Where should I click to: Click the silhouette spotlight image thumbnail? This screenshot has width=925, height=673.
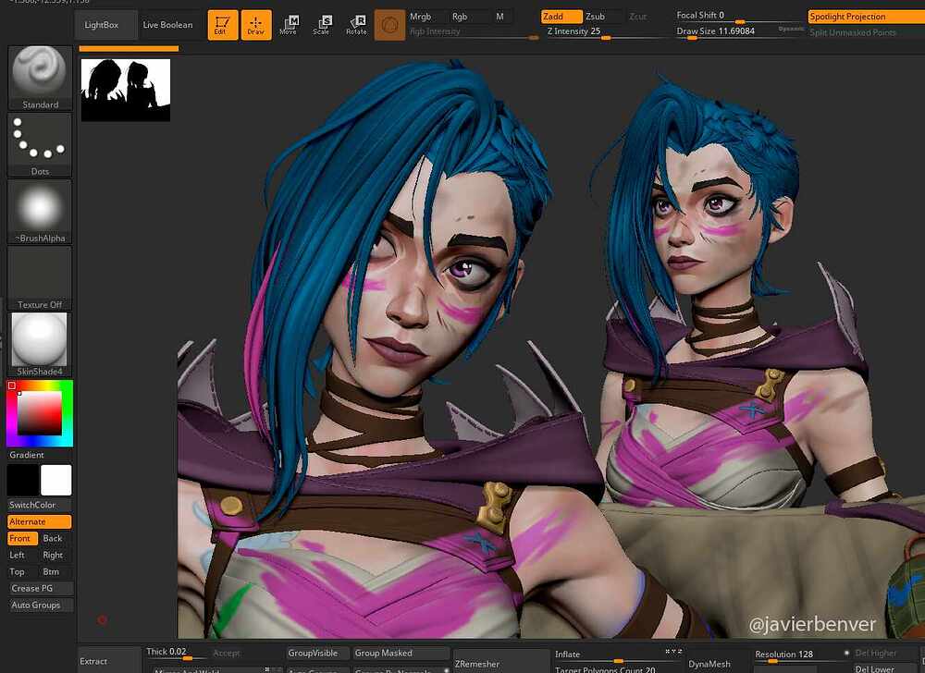(x=125, y=90)
